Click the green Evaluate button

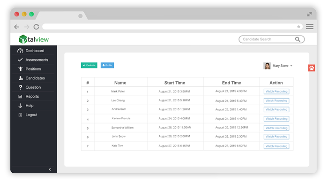click(x=89, y=65)
